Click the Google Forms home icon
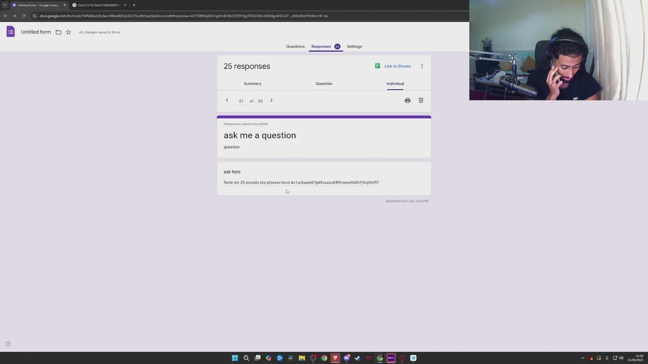Screen dimensions: 648x364 (x=11, y=32)
